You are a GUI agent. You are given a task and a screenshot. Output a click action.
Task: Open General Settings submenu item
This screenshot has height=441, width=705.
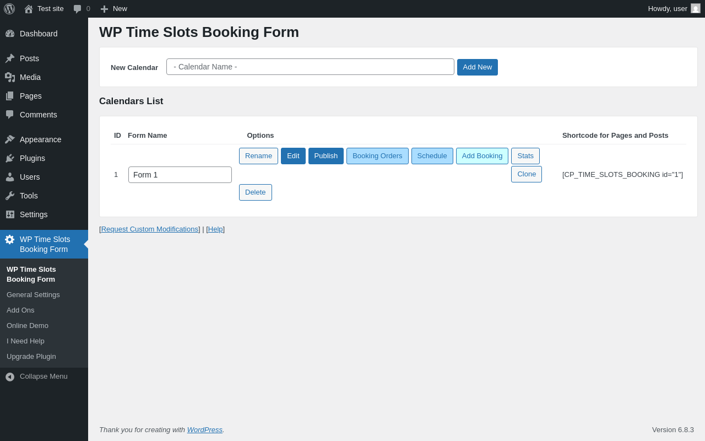pyautogui.click(x=33, y=295)
